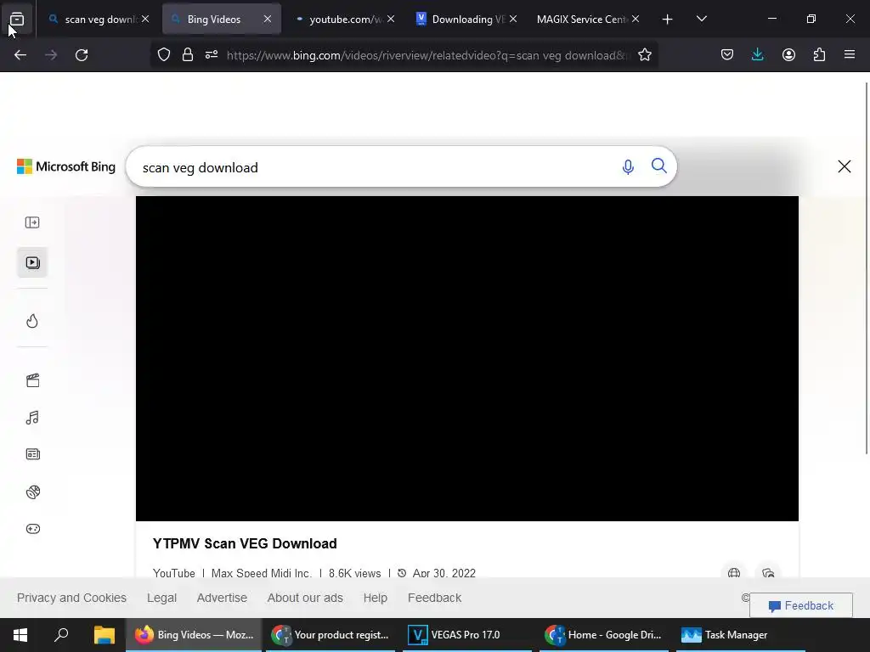
Task: Open Music note icon in sidebar
Action: point(32,418)
